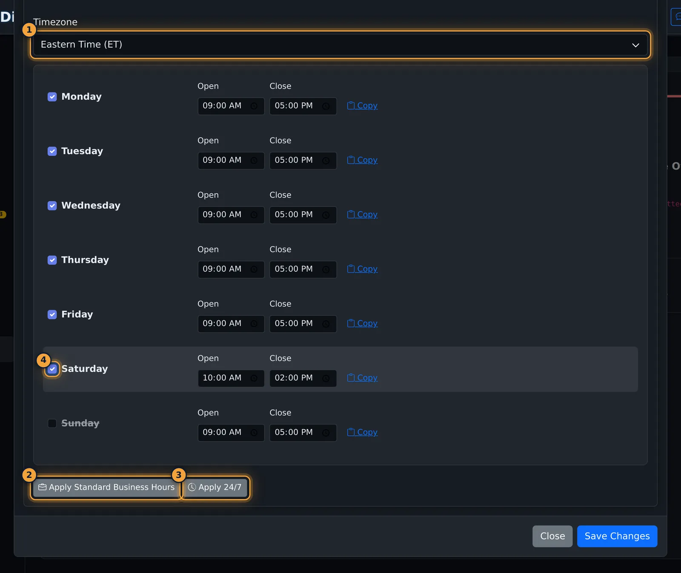Image resolution: width=681 pixels, height=573 pixels.
Task: Click Saturday's close time clock icon
Action: coord(326,378)
